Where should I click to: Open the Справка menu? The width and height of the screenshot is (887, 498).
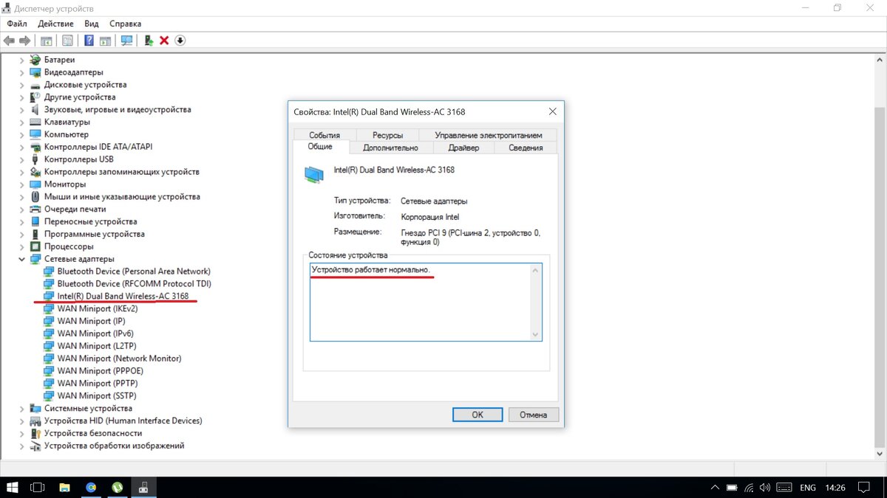click(125, 24)
